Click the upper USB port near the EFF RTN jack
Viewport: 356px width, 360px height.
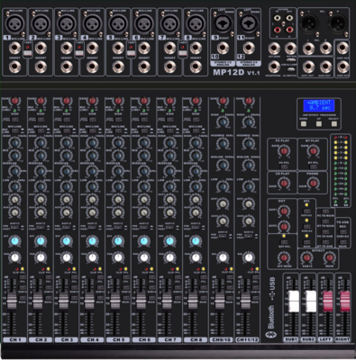click(x=290, y=60)
